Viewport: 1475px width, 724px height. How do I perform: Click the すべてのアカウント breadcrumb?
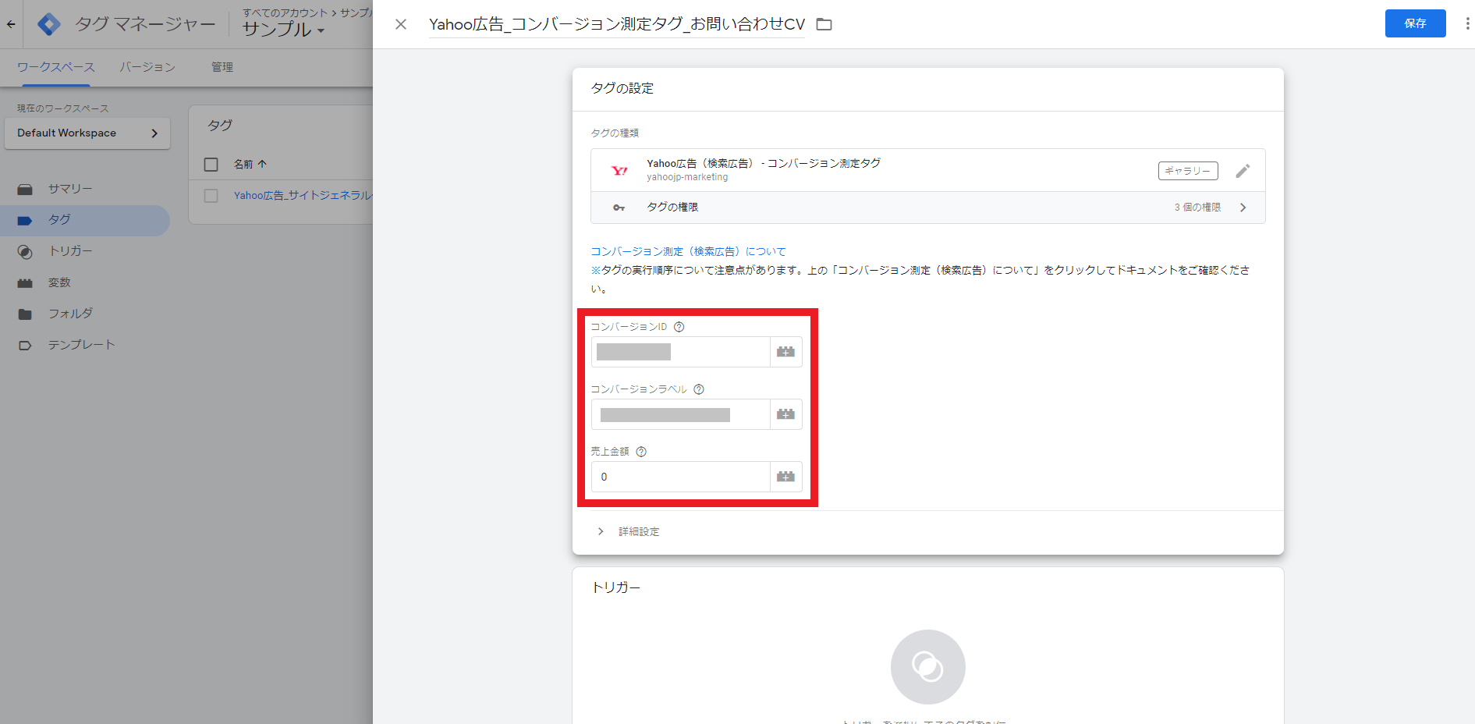pyautogui.click(x=285, y=12)
